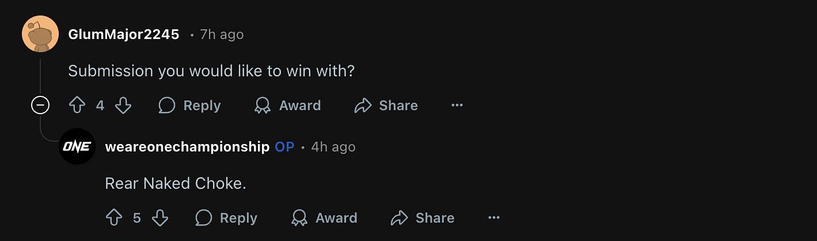Collapse the GlumMajor2245 comment thread
The width and height of the screenshot is (817, 241).
pyautogui.click(x=40, y=106)
